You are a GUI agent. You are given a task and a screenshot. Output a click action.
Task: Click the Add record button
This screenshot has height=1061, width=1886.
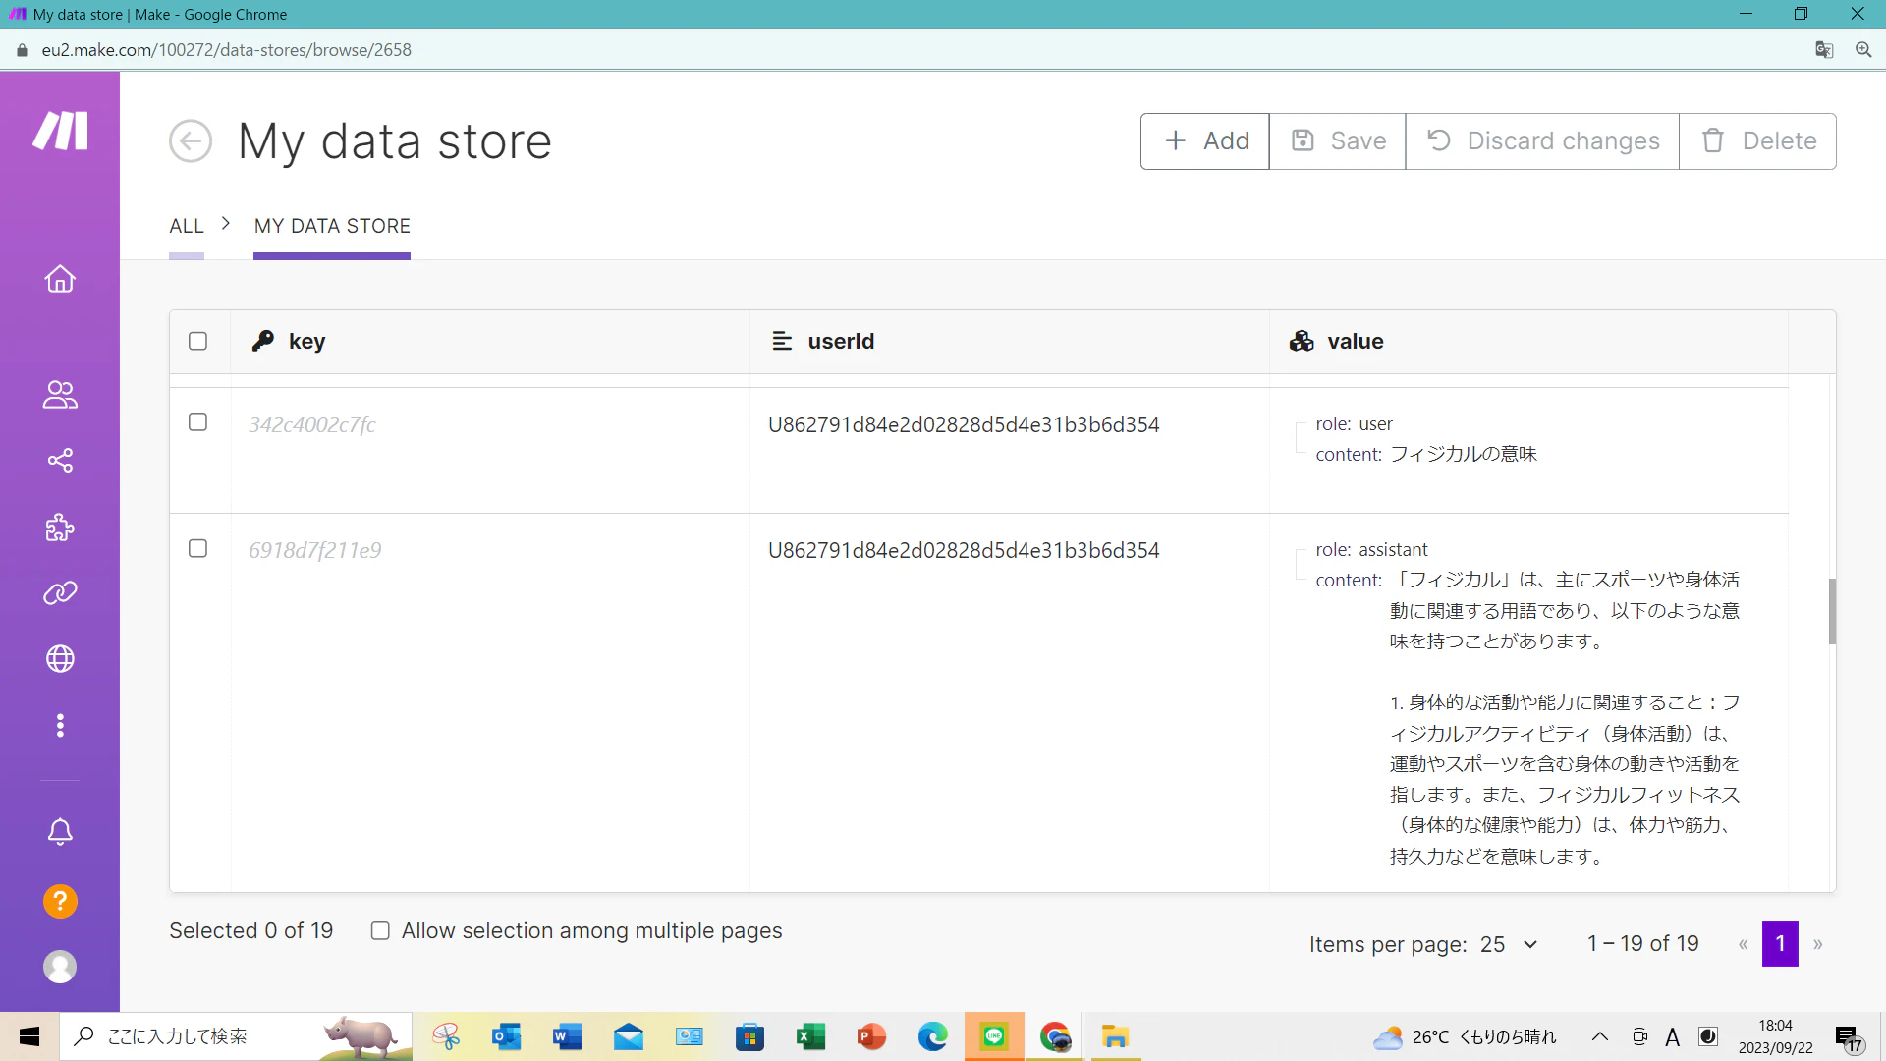(x=1205, y=141)
